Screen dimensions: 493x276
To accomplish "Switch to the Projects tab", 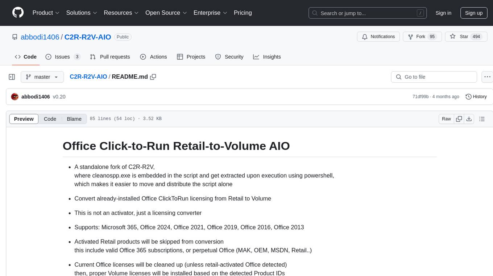I will (191, 57).
